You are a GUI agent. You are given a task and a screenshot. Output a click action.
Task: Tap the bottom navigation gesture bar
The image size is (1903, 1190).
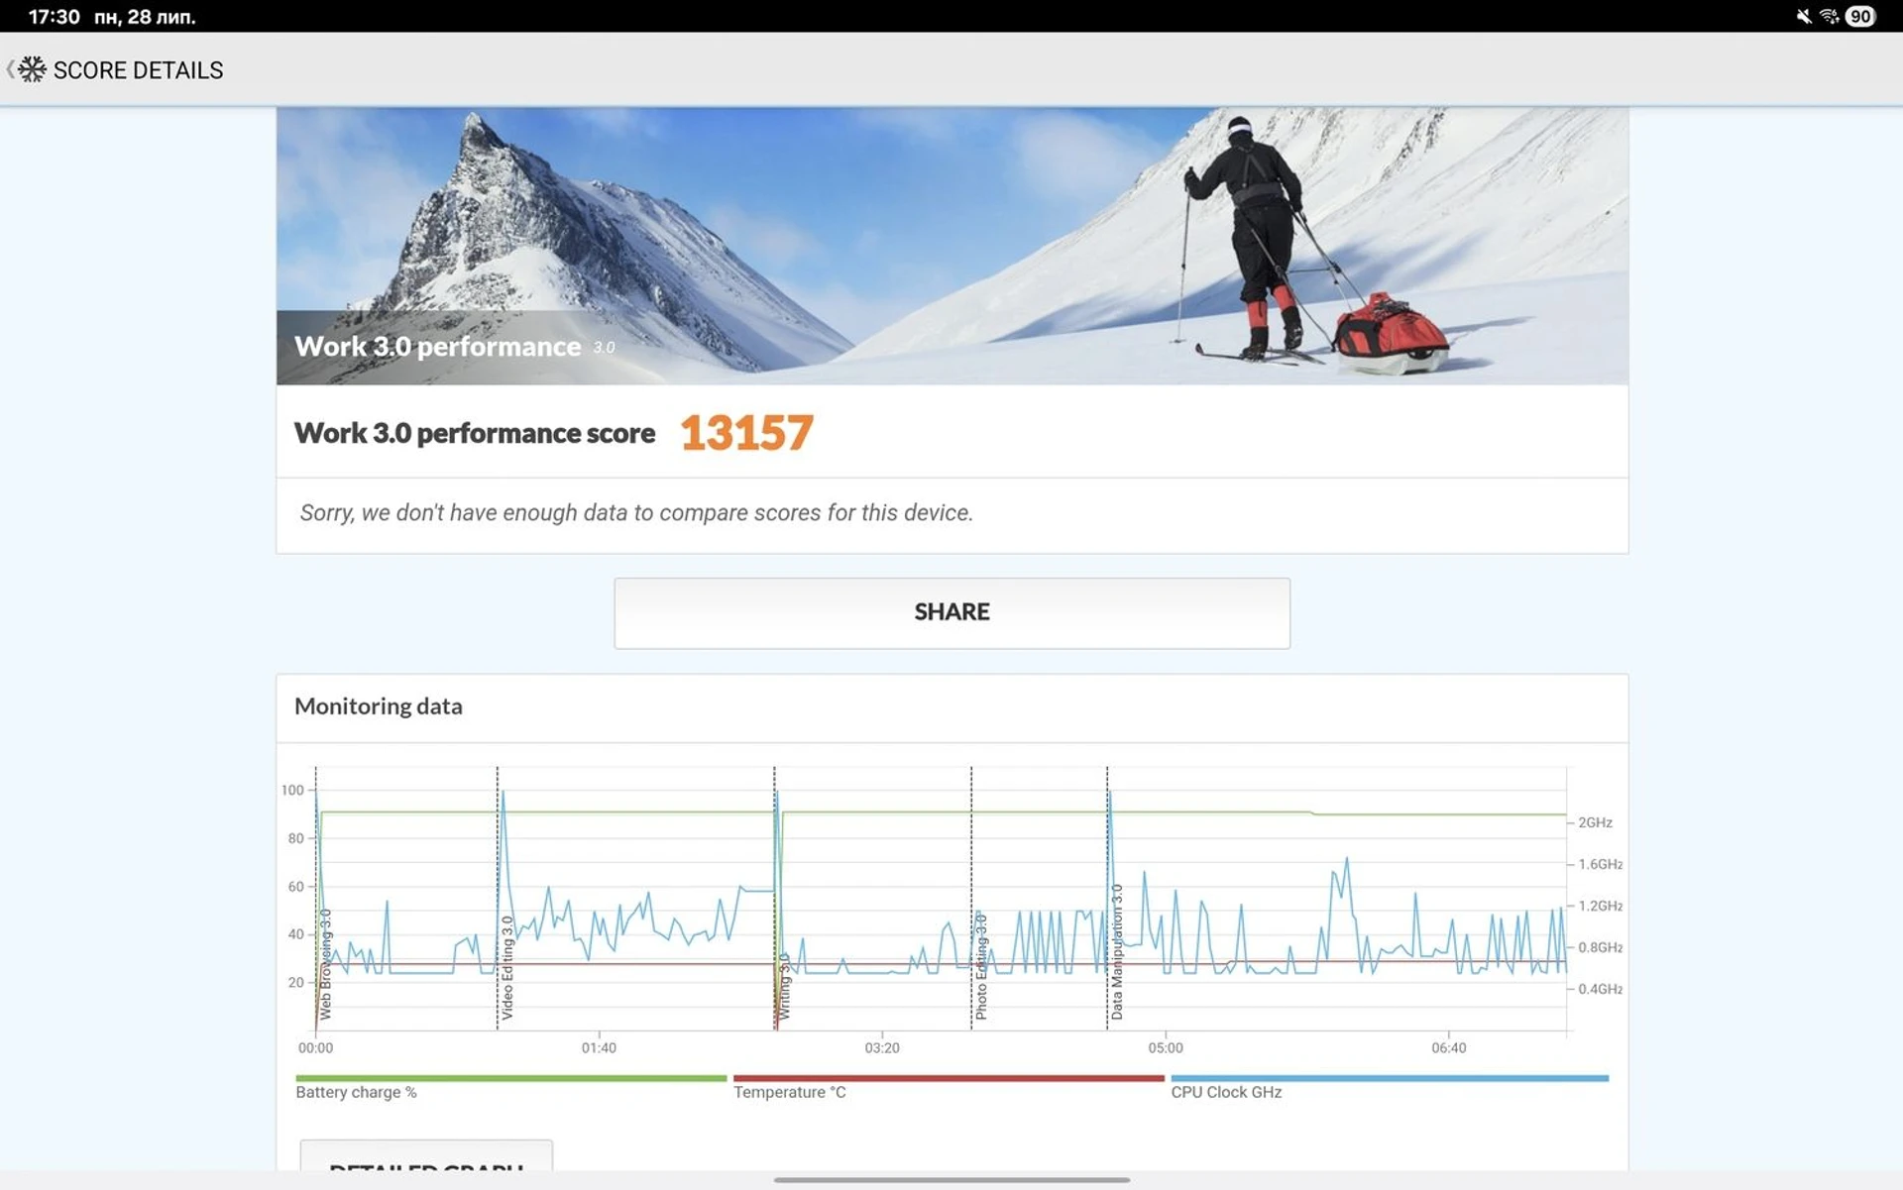(951, 1180)
